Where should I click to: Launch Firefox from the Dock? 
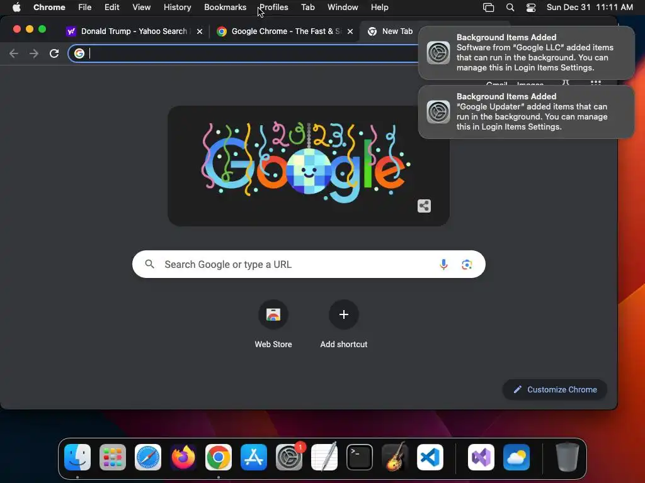point(183,457)
